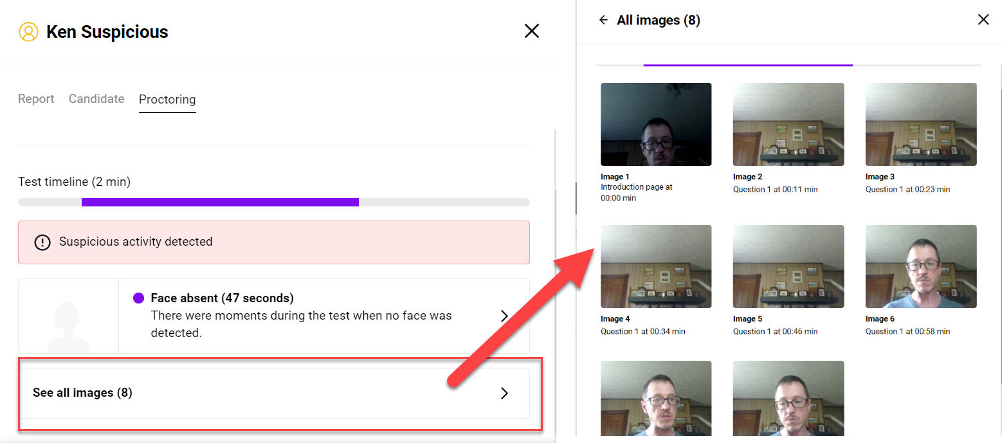Close the Ken Suspicious candidate panel
Viewport: 1002px width, 445px height.
[x=531, y=31]
